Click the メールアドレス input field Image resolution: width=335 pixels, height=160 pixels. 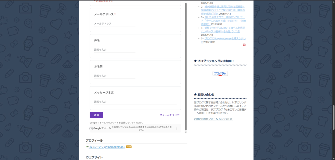pyautogui.click(x=115, y=24)
